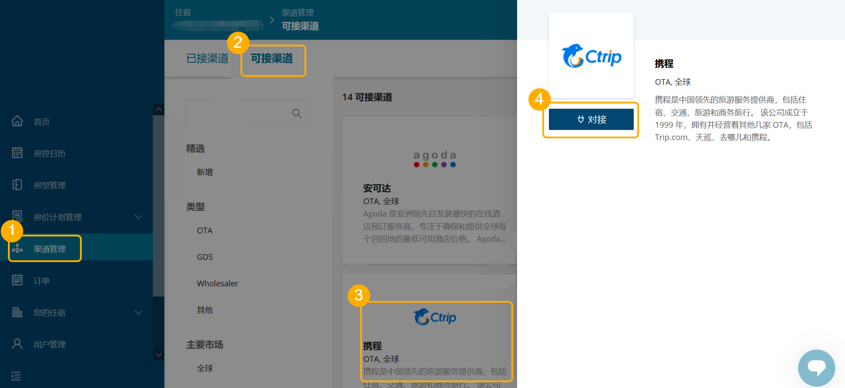The image size is (845, 388).
Task: Click the 订单 orders list icon
Action: 17,280
